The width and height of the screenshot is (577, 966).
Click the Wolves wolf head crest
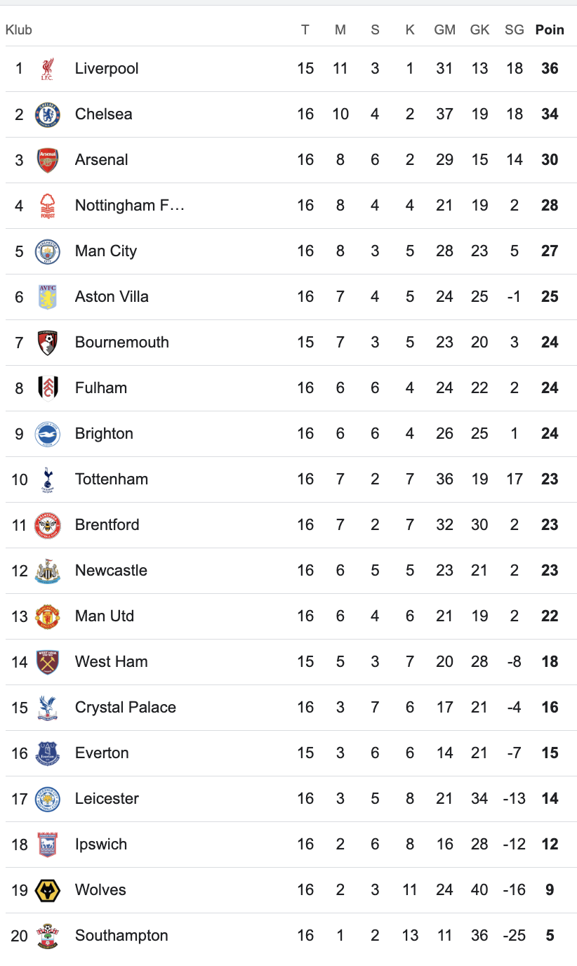click(x=47, y=890)
